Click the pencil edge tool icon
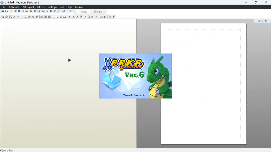271x152 pixels. pyautogui.click(x=14, y=17)
